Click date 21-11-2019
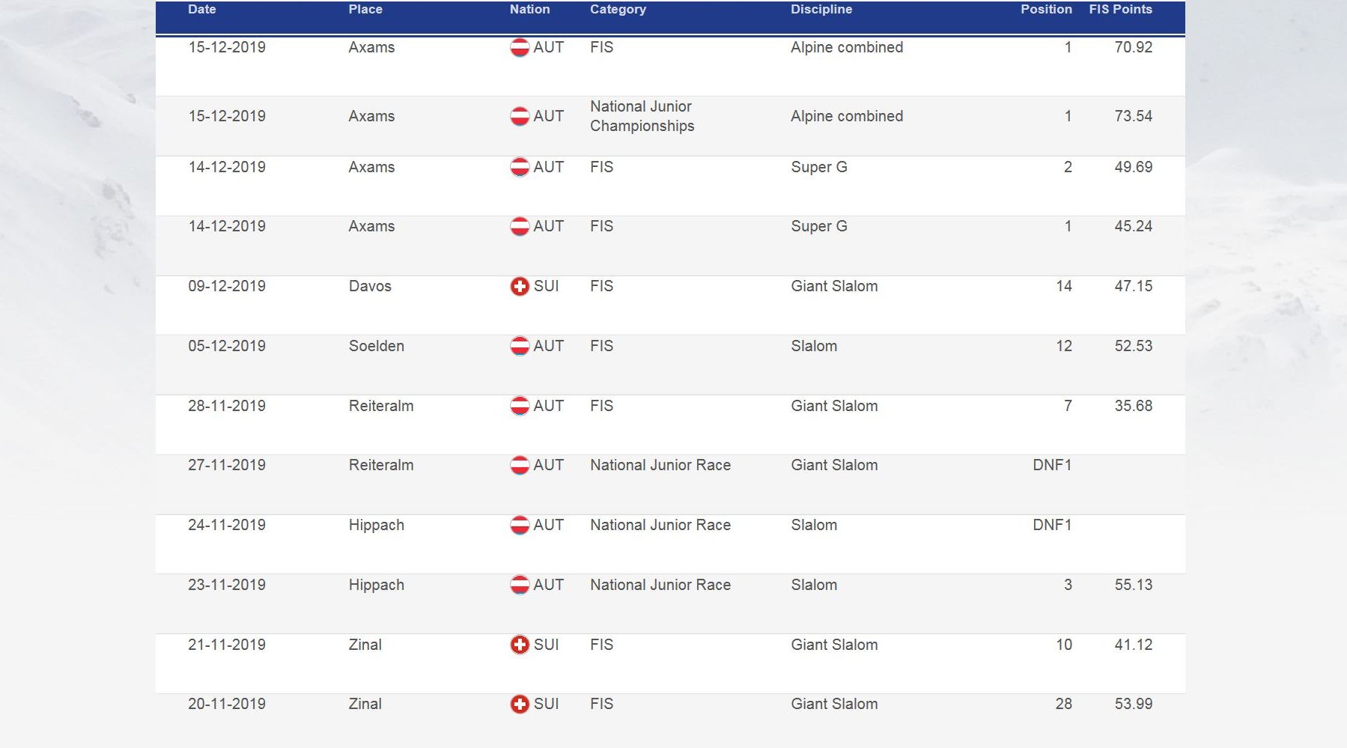 227,645
